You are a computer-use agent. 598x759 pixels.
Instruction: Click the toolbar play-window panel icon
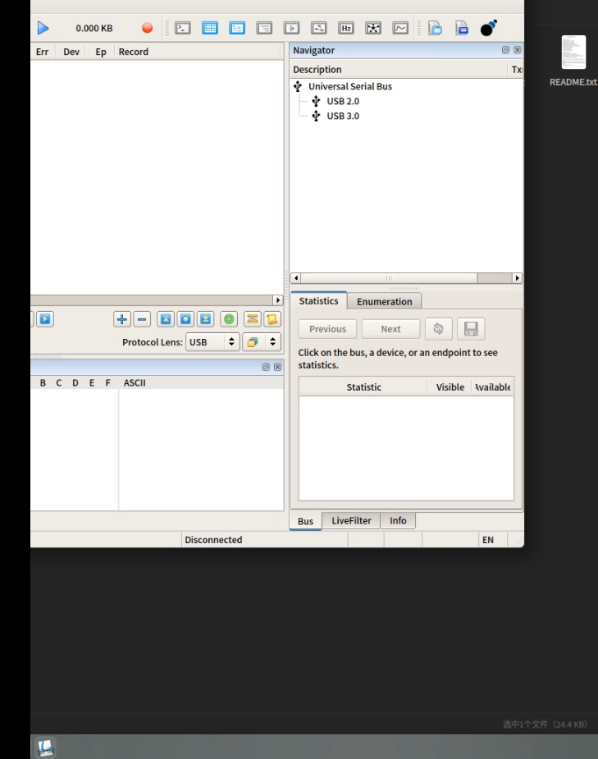291,28
